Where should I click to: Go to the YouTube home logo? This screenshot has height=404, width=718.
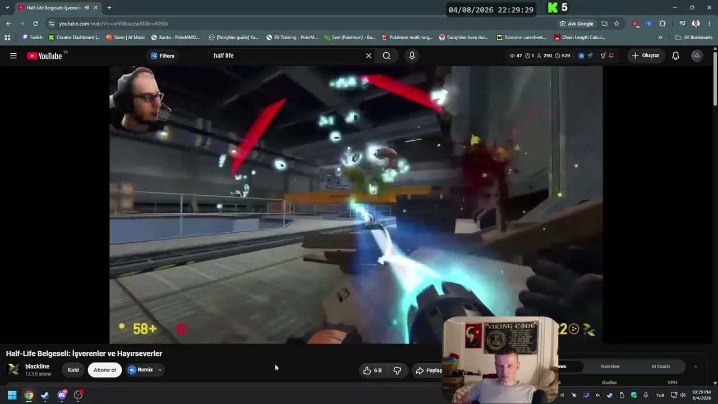[44, 56]
